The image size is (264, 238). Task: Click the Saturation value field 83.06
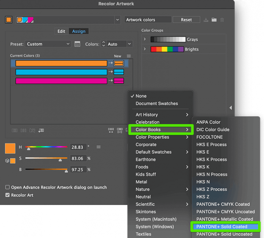[78, 159]
